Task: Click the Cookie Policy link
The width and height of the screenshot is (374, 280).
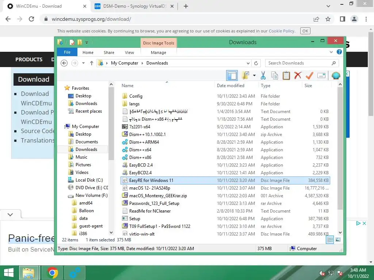Action: pyautogui.click(x=282, y=31)
